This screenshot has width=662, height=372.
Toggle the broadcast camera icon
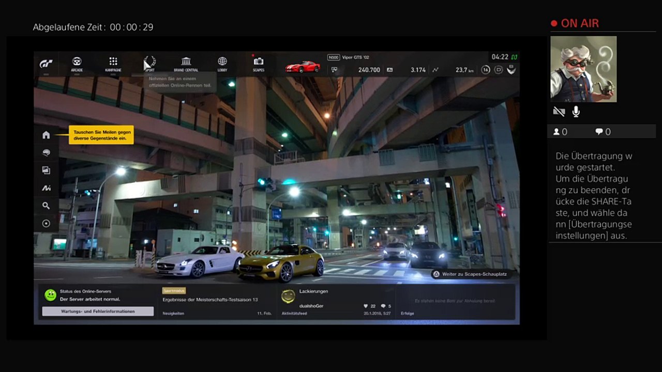tap(559, 112)
